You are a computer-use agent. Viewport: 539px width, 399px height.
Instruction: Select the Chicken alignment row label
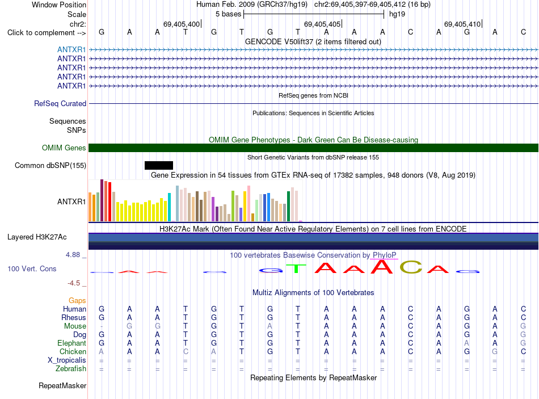pos(73,351)
